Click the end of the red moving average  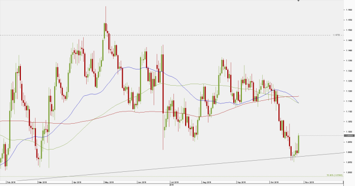click(x=298, y=96)
